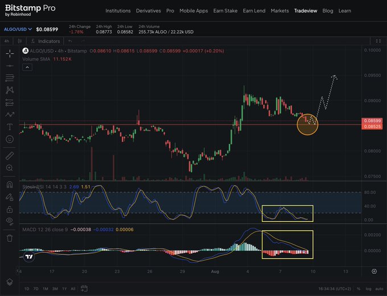Show All chart history range

coord(73,289)
